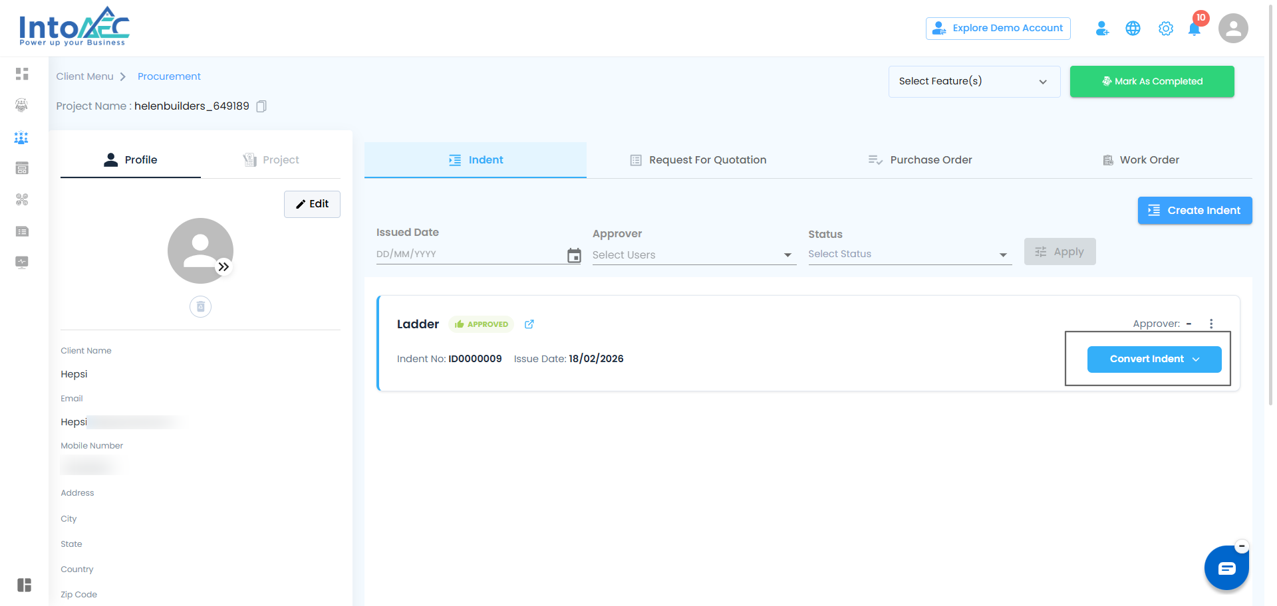Click the client name Hepsi value
This screenshot has width=1277, height=606.
[74, 374]
